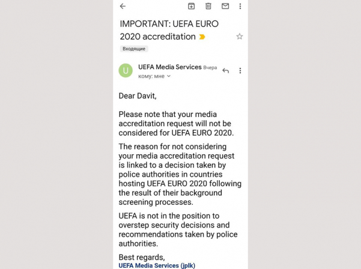The image size is (361, 269).
Task: Delete the email using the trash icon
Action: [x=208, y=6]
